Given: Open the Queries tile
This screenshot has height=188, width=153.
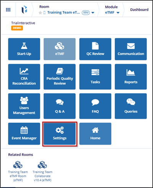Looking at the screenshot, I should pos(131,106).
